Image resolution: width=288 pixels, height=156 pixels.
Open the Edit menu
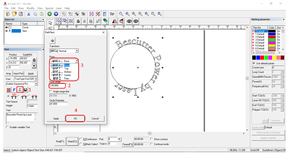13,8
